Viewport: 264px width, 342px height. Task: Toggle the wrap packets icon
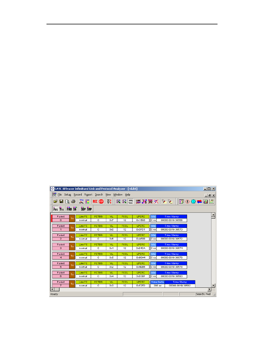(131, 202)
